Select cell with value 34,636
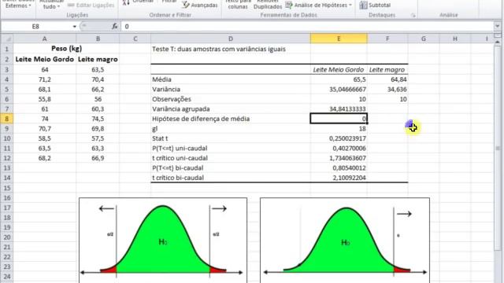 (x=387, y=89)
